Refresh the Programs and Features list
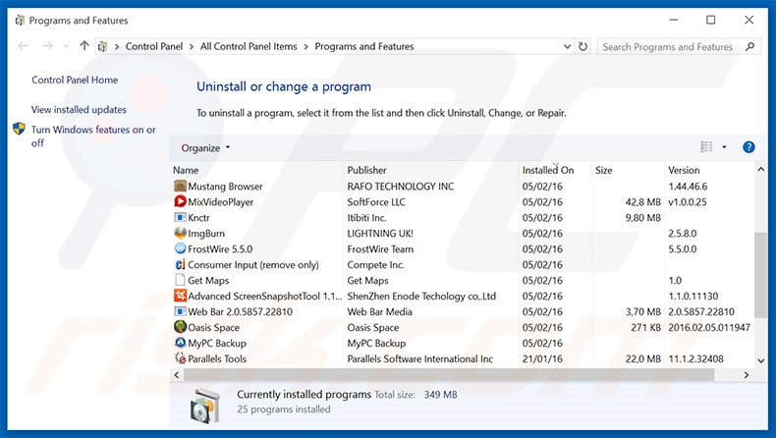The image size is (776, 438). (583, 46)
